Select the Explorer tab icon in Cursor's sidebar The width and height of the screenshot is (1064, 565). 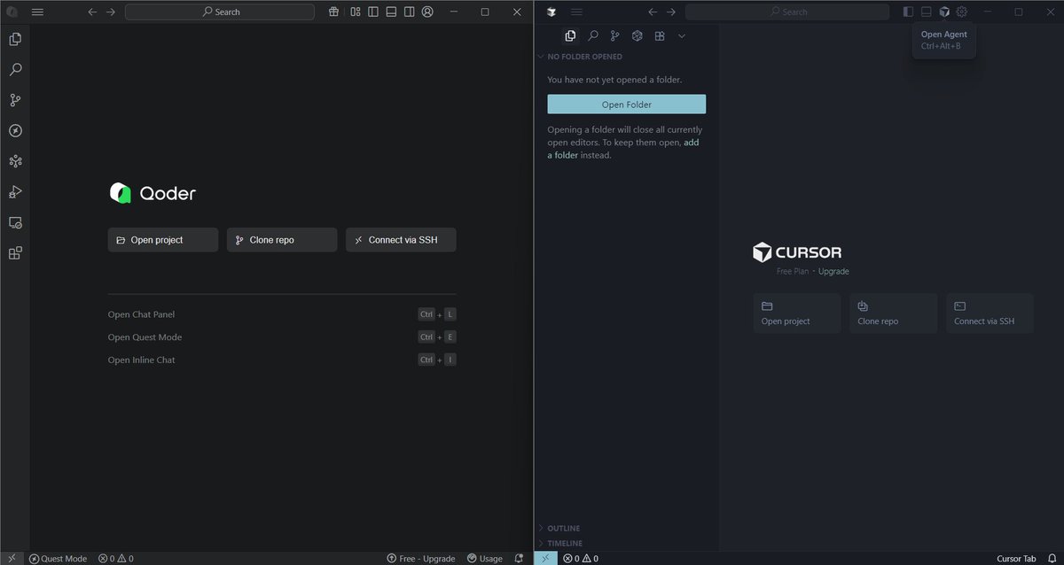570,36
